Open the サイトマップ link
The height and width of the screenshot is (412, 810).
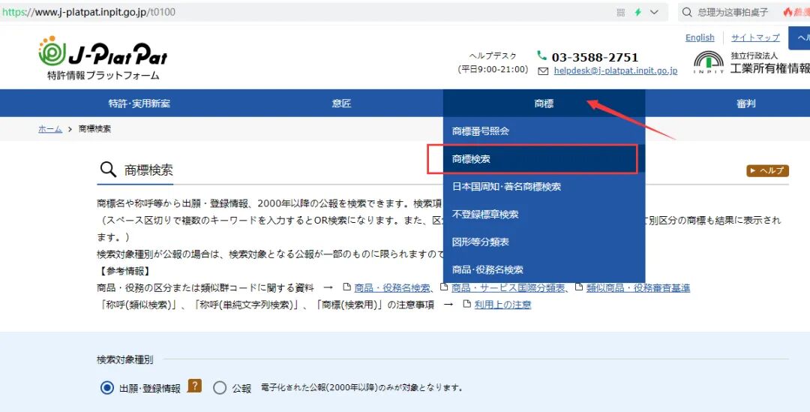click(x=755, y=38)
